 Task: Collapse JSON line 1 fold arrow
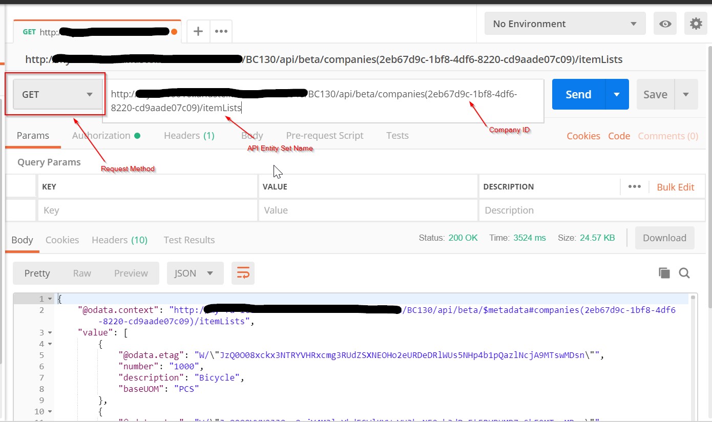point(50,299)
